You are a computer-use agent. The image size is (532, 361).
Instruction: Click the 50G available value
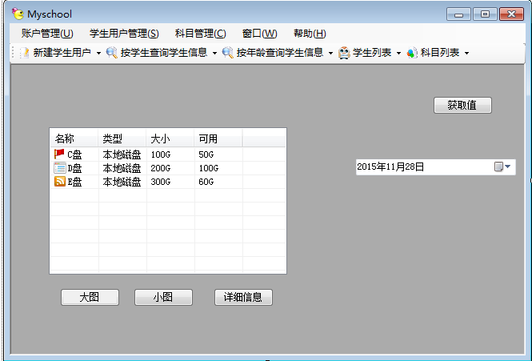coord(206,154)
